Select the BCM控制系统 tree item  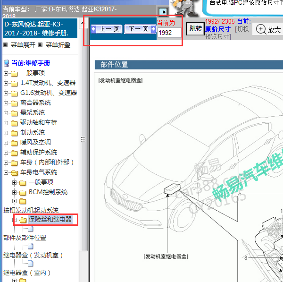click(48, 192)
